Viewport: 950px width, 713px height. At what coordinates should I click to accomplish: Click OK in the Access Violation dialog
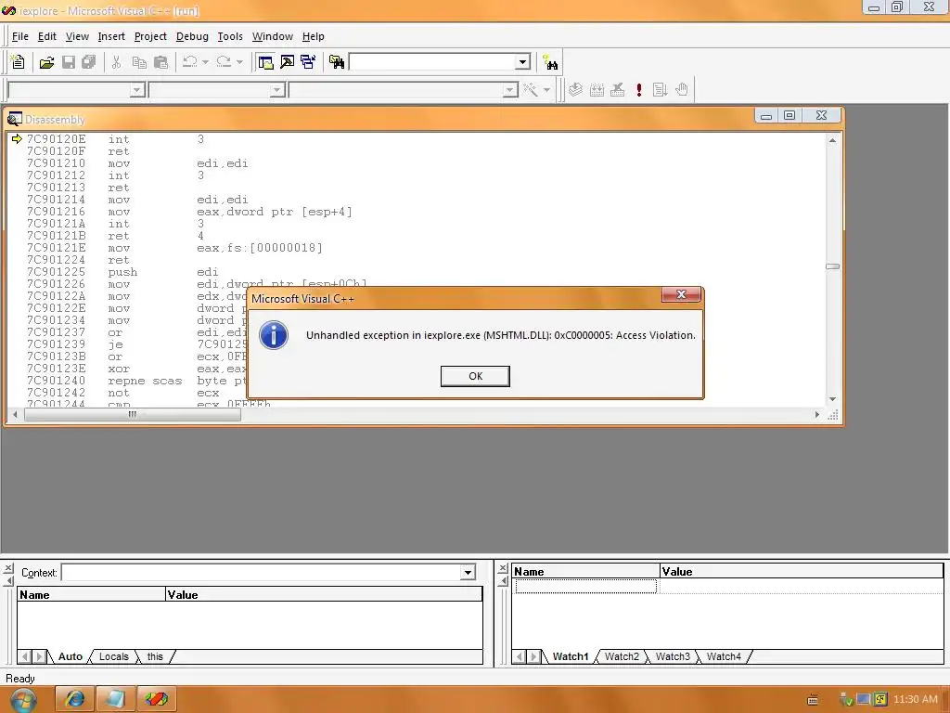tap(475, 376)
